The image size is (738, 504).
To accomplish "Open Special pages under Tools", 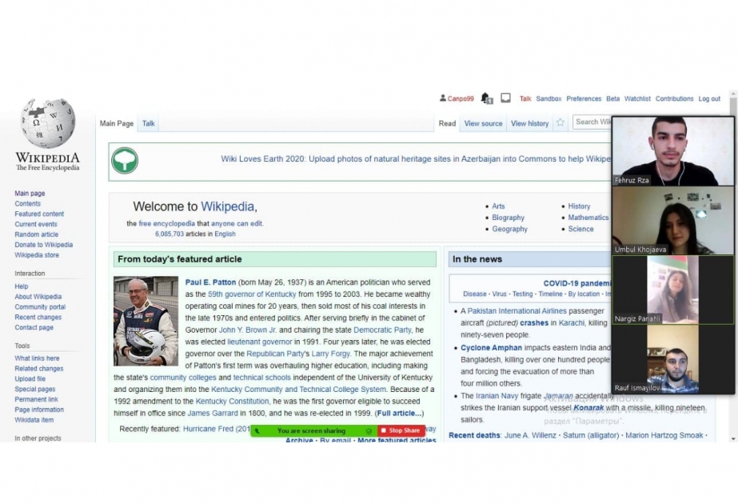I will (35, 390).
